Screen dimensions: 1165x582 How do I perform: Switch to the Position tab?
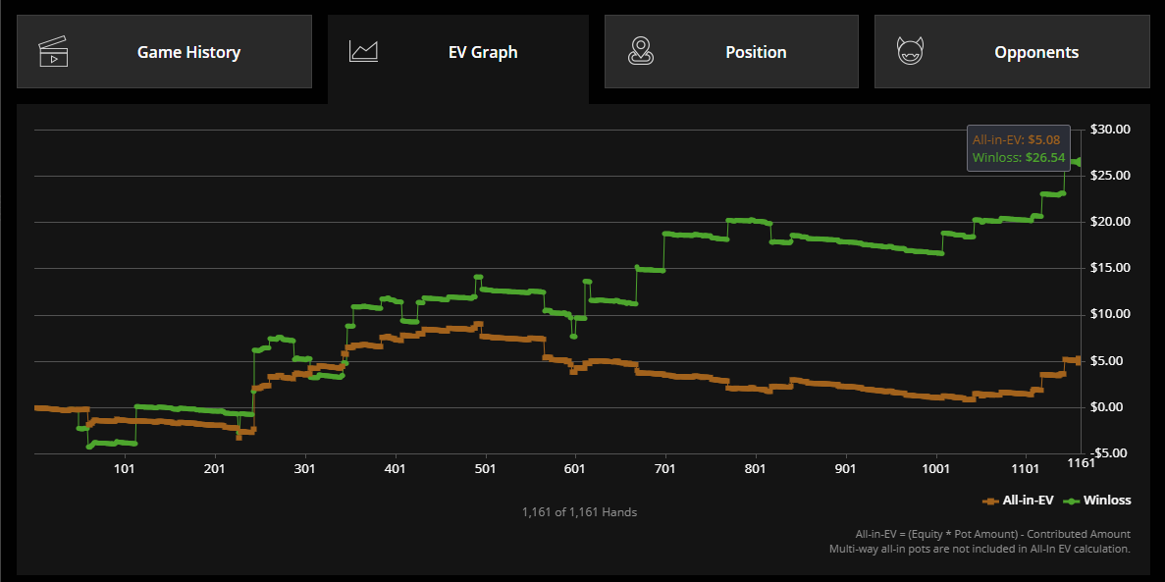pos(731,51)
